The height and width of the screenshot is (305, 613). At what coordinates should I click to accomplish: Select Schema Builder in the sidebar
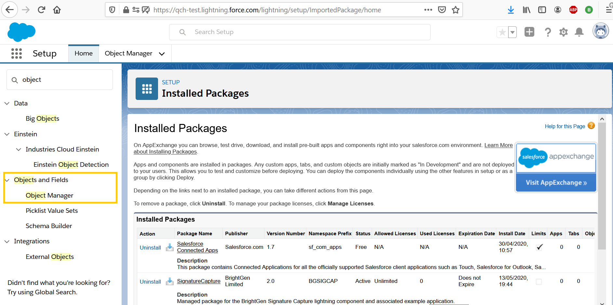[x=49, y=226]
